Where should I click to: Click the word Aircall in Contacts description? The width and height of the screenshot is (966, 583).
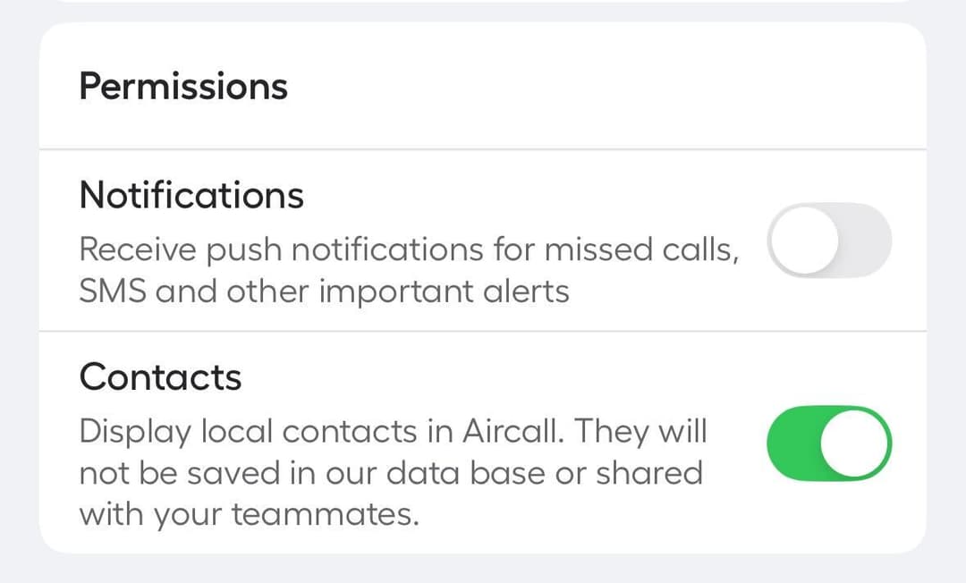pyautogui.click(x=513, y=431)
